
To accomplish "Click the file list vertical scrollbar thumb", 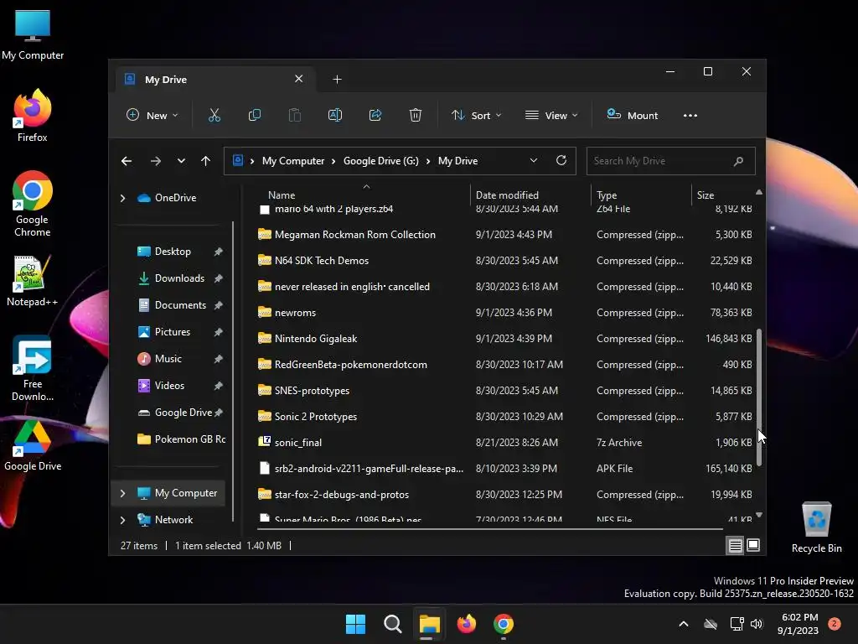I will (759, 397).
